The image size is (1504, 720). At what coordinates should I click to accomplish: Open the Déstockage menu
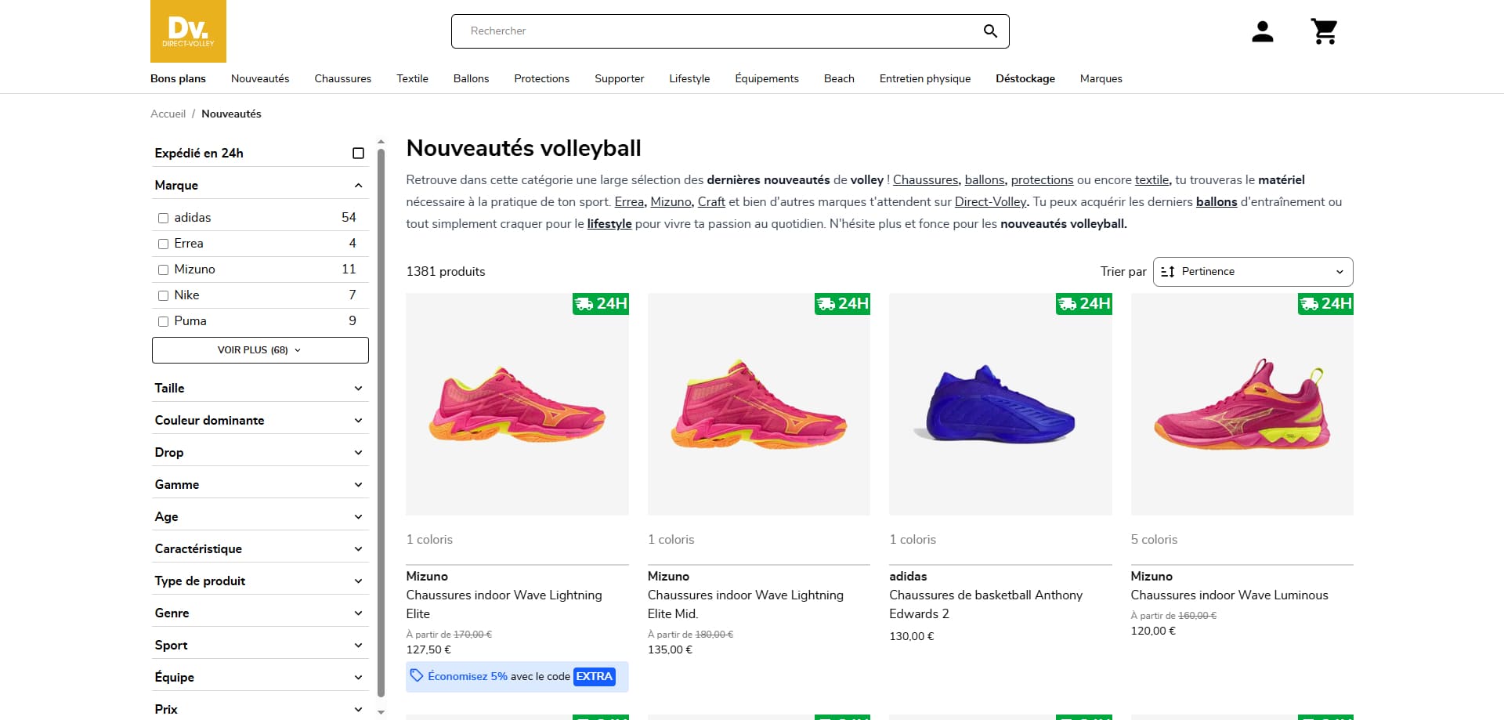click(x=1025, y=78)
